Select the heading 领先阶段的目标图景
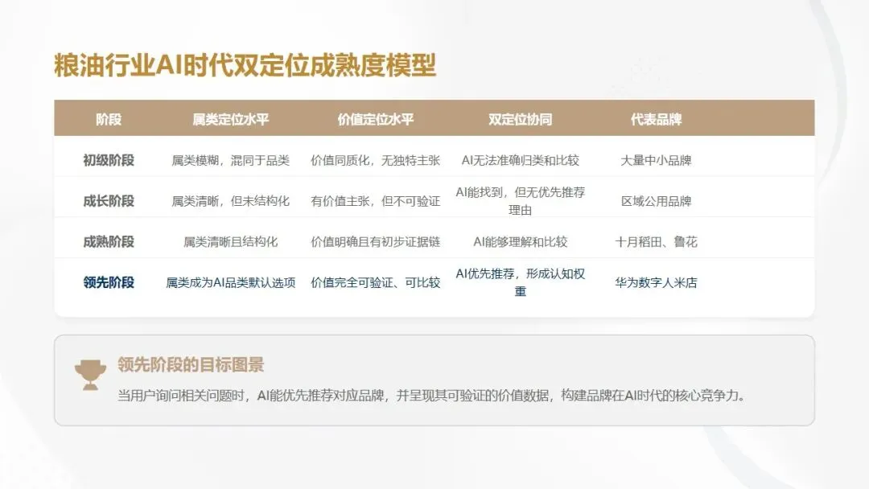The height and width of the screenshot is (489, 869). (191, 365)
